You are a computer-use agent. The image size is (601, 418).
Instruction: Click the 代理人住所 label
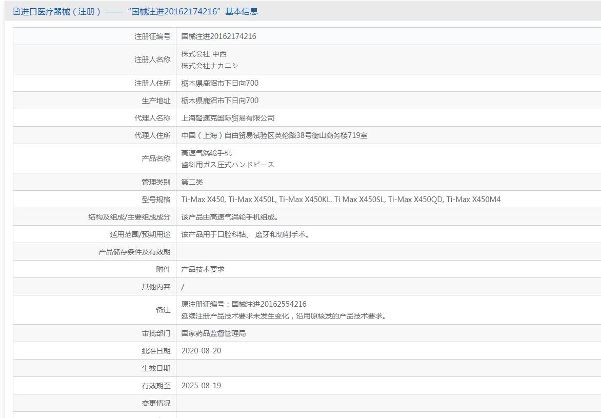point(152,135)
